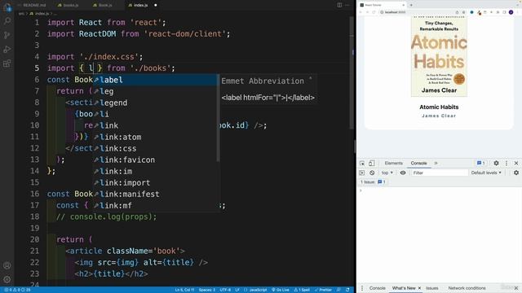Switch to DevTools Elements tab
Viewport: 522px width, 293px height.
(x=393, y=163)
